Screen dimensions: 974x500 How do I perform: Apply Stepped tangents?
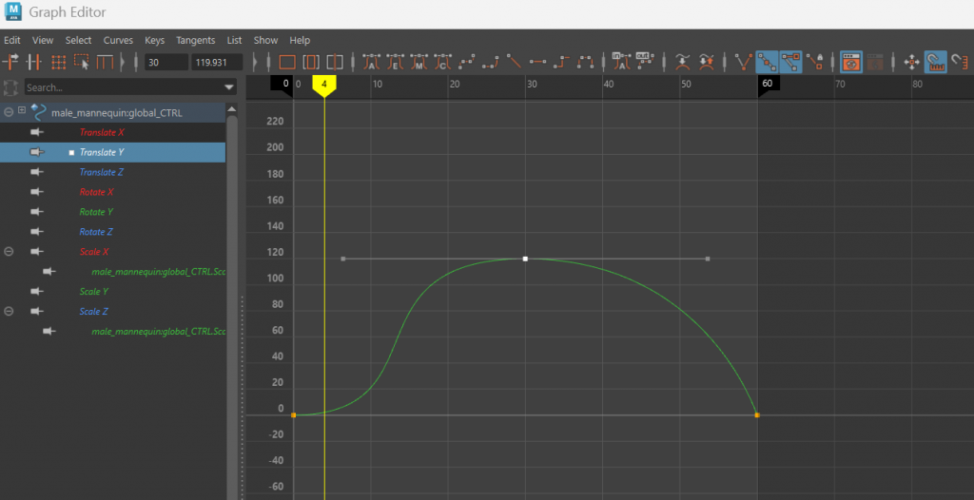click(561, 62)
